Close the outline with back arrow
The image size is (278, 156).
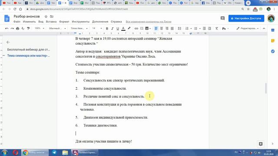click(8, 42)
